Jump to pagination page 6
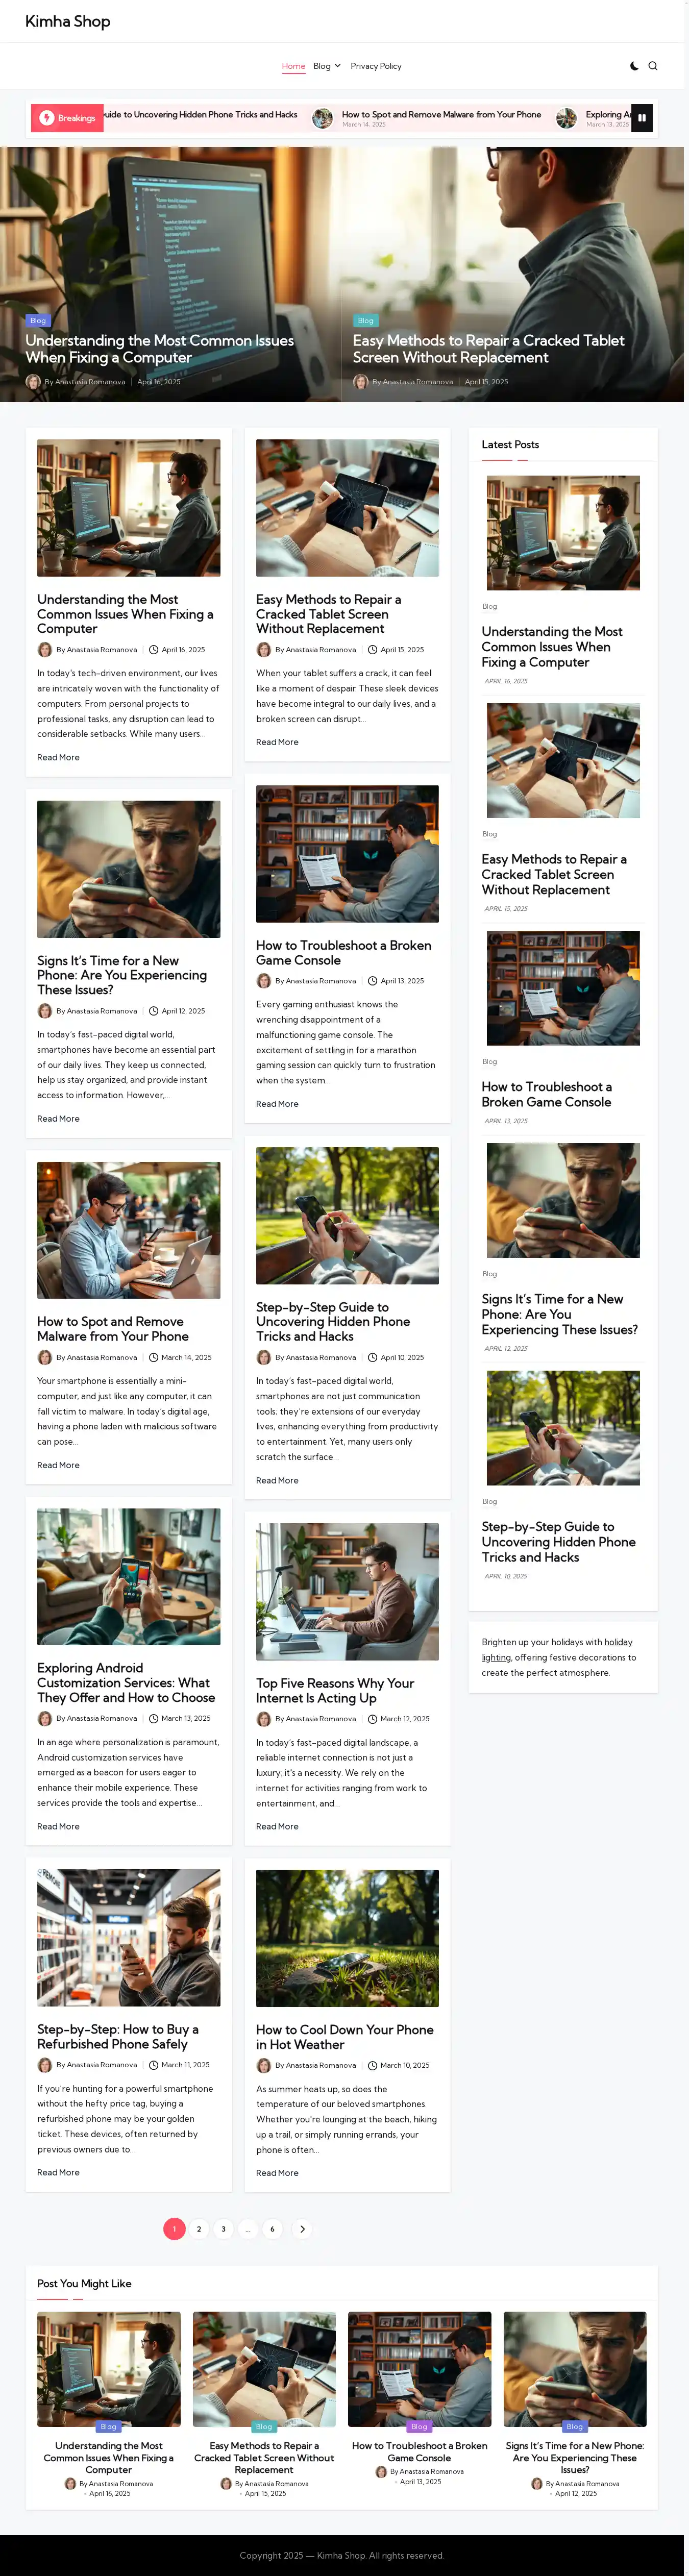Viewport: 689px width, 2576px height. click(272, 2228)
